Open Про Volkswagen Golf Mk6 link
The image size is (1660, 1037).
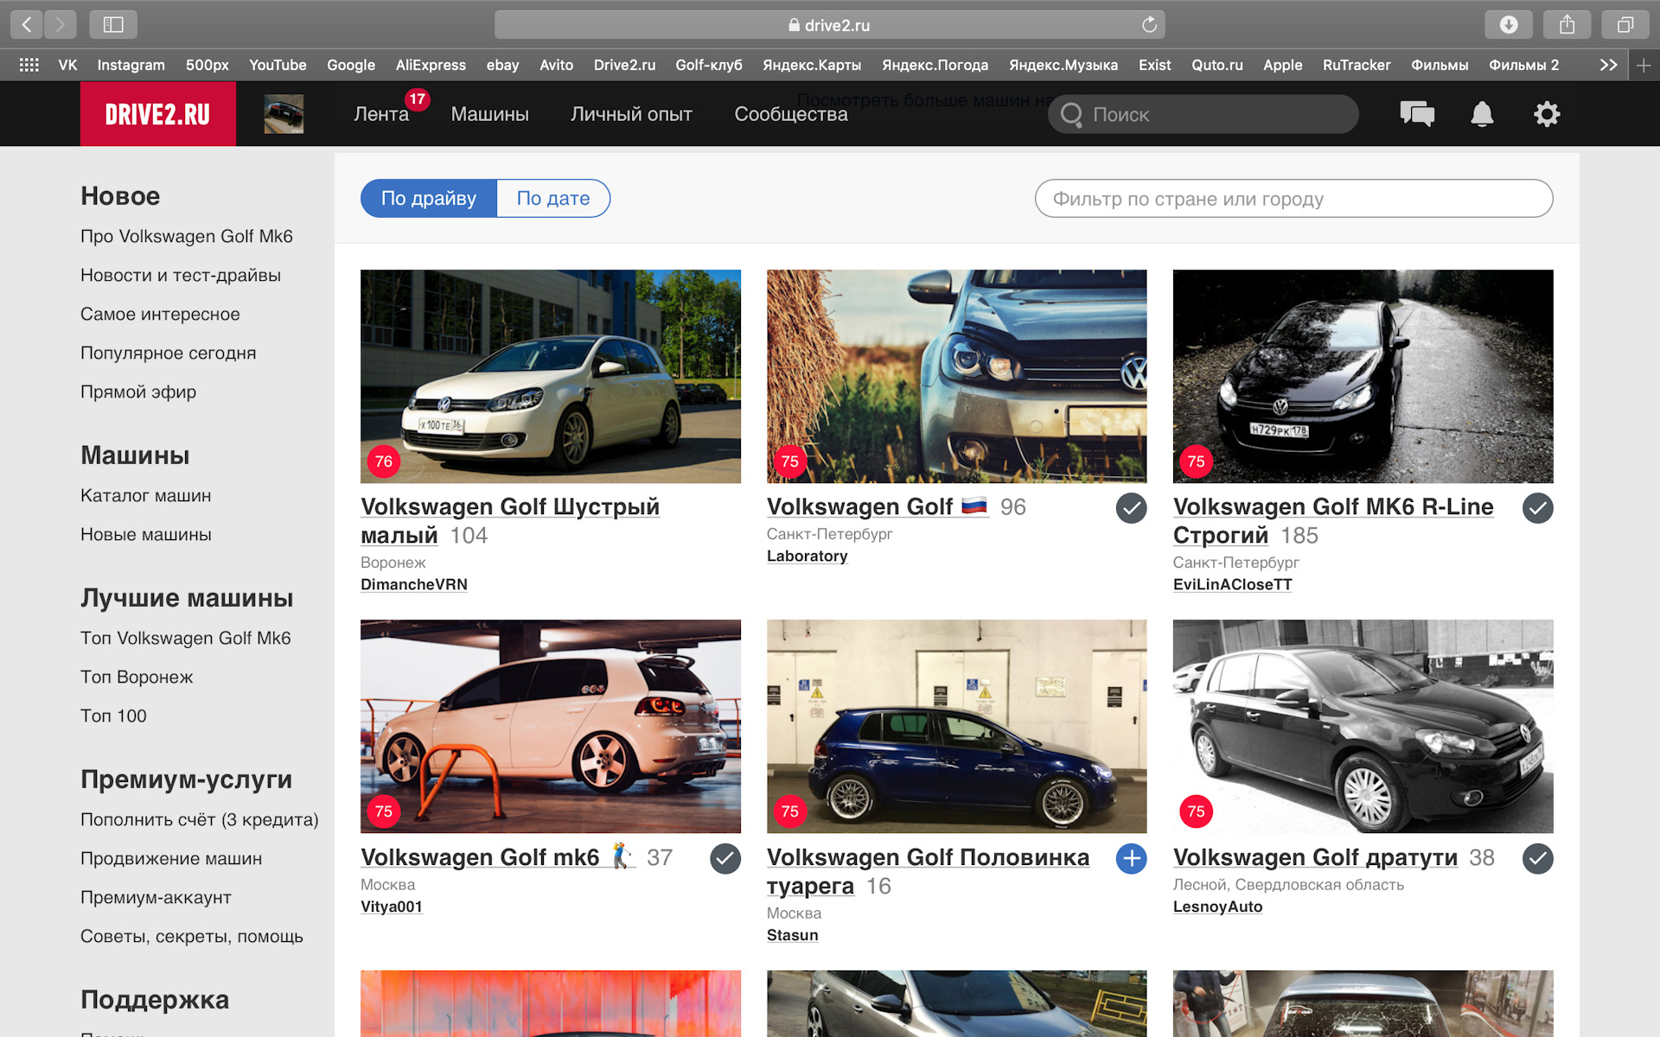pyautogui.click(x=187, y=237)
